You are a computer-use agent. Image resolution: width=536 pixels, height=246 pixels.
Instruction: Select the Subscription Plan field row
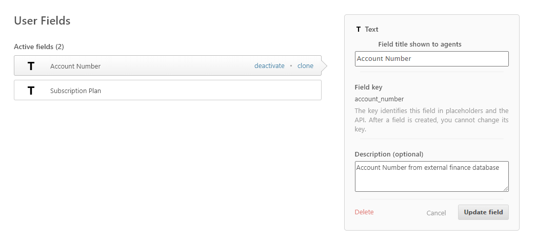tap(167, 91)
